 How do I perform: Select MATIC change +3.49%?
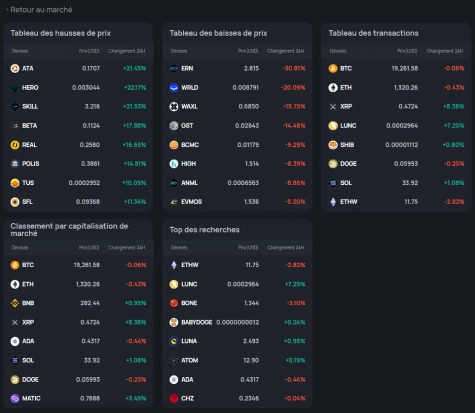pos(135,399)
